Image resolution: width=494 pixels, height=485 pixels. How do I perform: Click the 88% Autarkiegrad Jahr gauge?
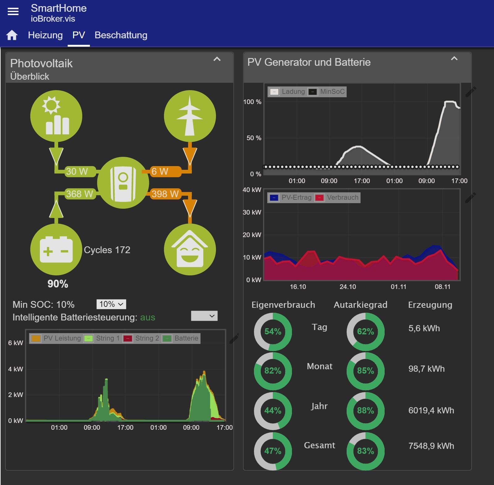point(365,411)
